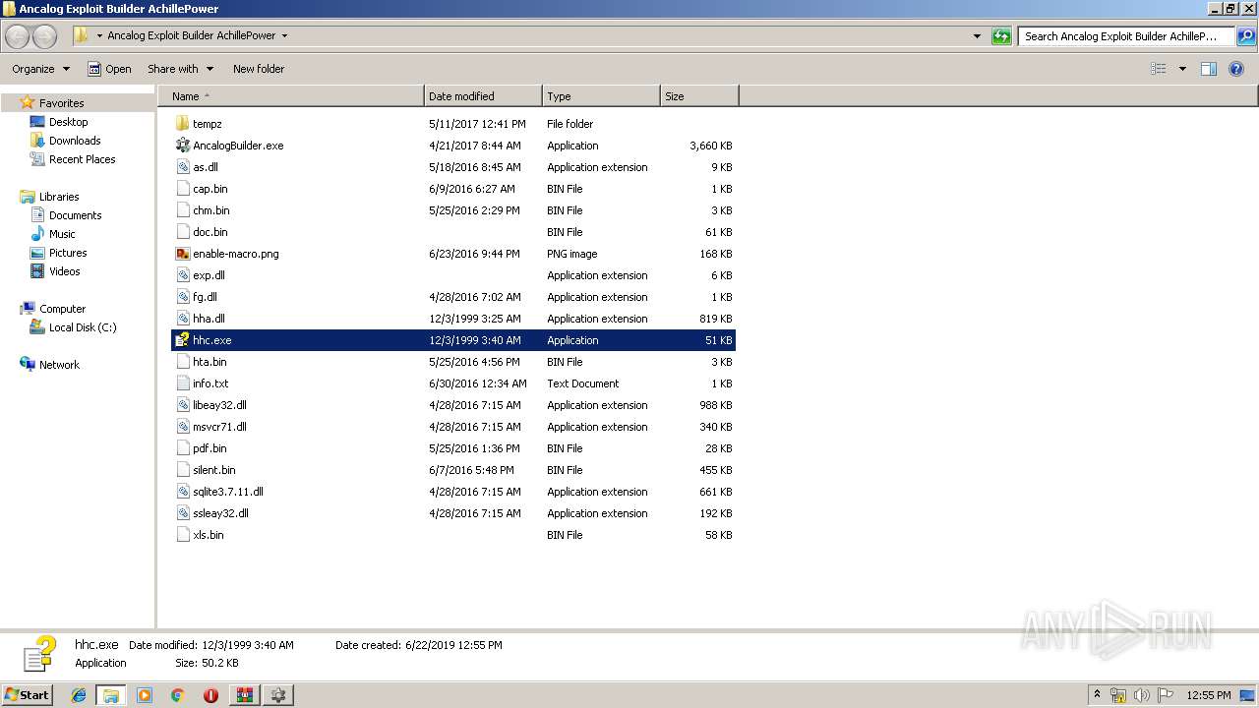
Task: Select the enable-macro.png image icon
Action: pyautogui.click(x=182, y=254)
